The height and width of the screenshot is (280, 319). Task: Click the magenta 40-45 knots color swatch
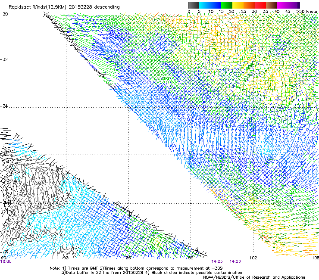click(x=283, y=5)
